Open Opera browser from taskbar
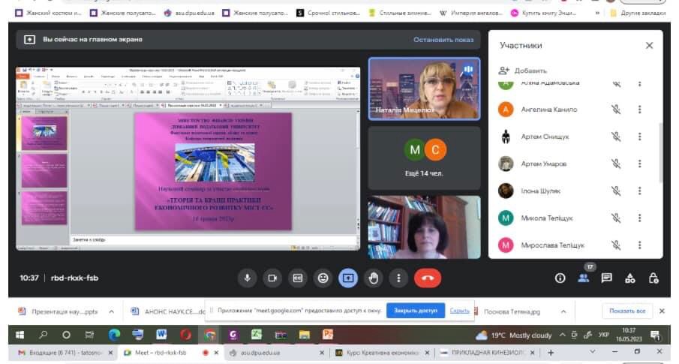 [x=186, y=335]
